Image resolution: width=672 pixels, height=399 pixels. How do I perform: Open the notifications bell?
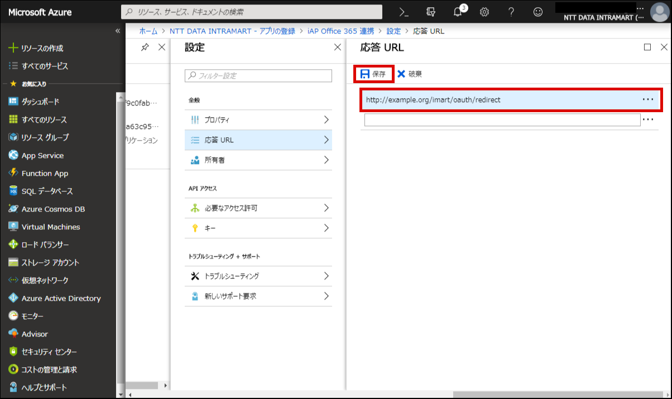(458, 12)
